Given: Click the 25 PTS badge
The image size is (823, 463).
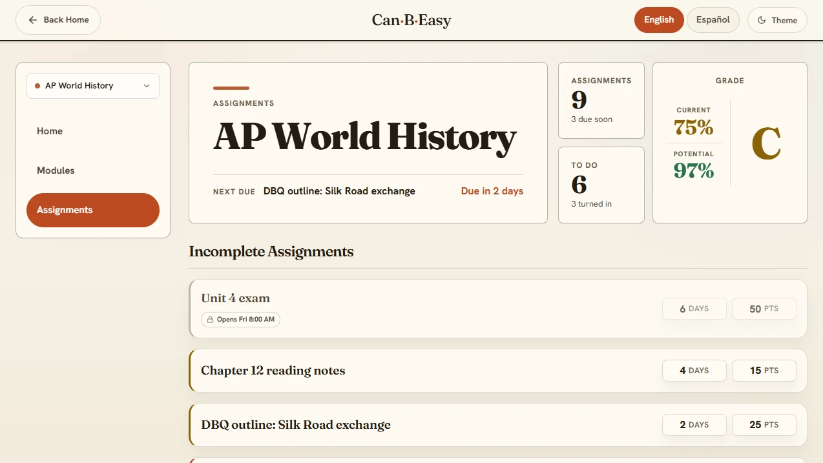Looking at the screenshot, I should tap(764, 425).
